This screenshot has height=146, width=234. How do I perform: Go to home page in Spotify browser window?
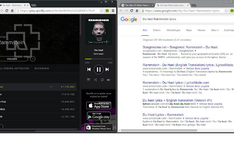coord(12,11)
